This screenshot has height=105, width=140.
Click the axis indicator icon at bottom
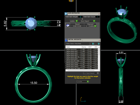[83, 99]
